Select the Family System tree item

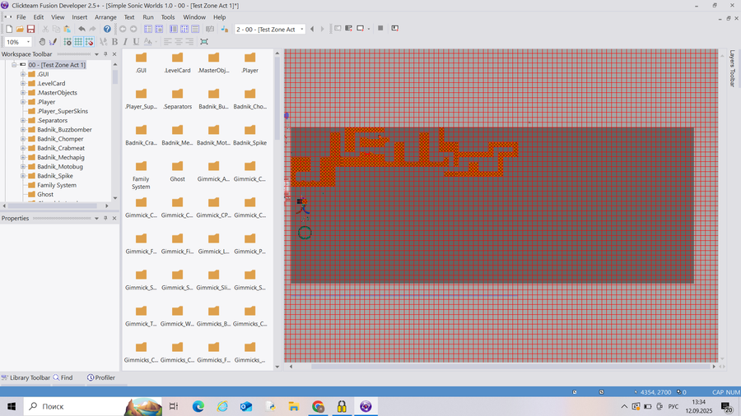57,185
